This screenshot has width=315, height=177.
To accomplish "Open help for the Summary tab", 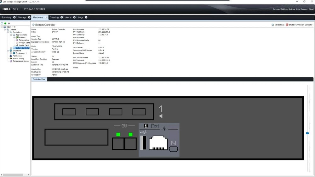I will 14,18.
